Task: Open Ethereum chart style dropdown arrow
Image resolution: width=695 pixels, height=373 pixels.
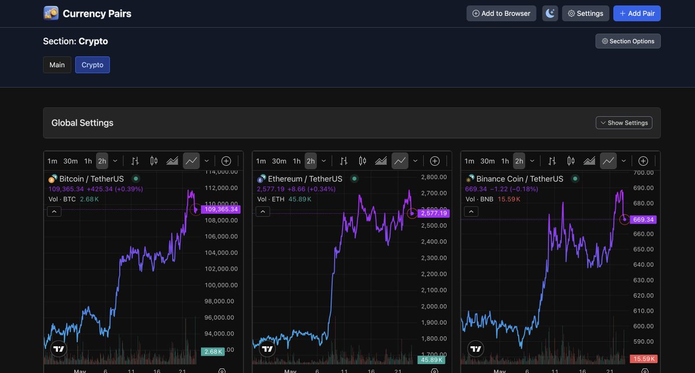Action: 415,161
